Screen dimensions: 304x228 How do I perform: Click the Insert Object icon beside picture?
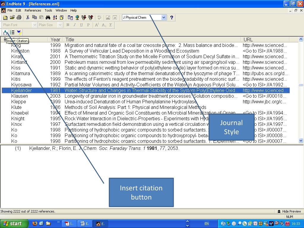click(x=115, y=18)
